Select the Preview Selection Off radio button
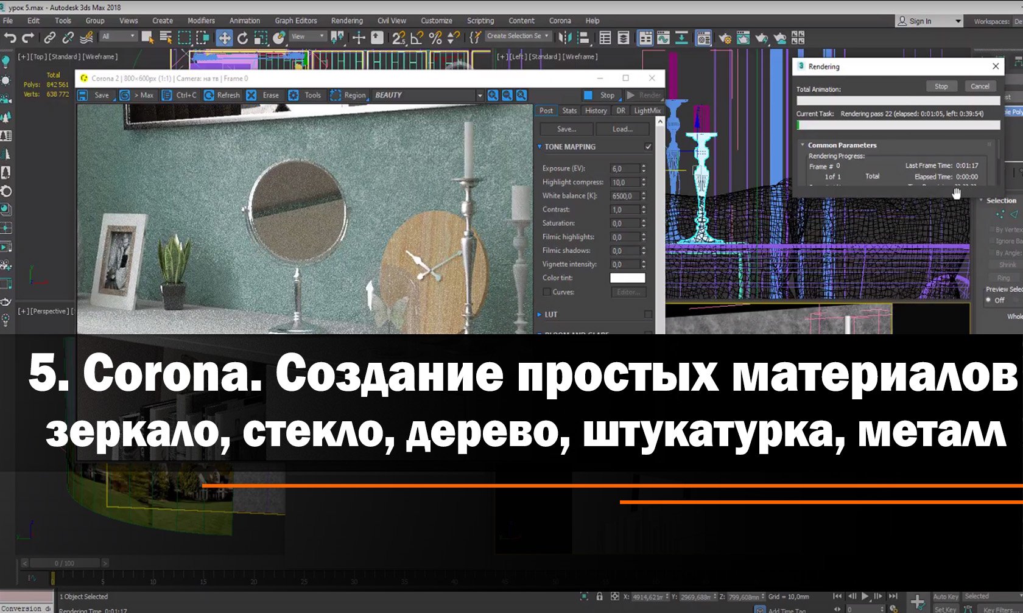The height and width of the screenshot is (613, 1023). 988,300
